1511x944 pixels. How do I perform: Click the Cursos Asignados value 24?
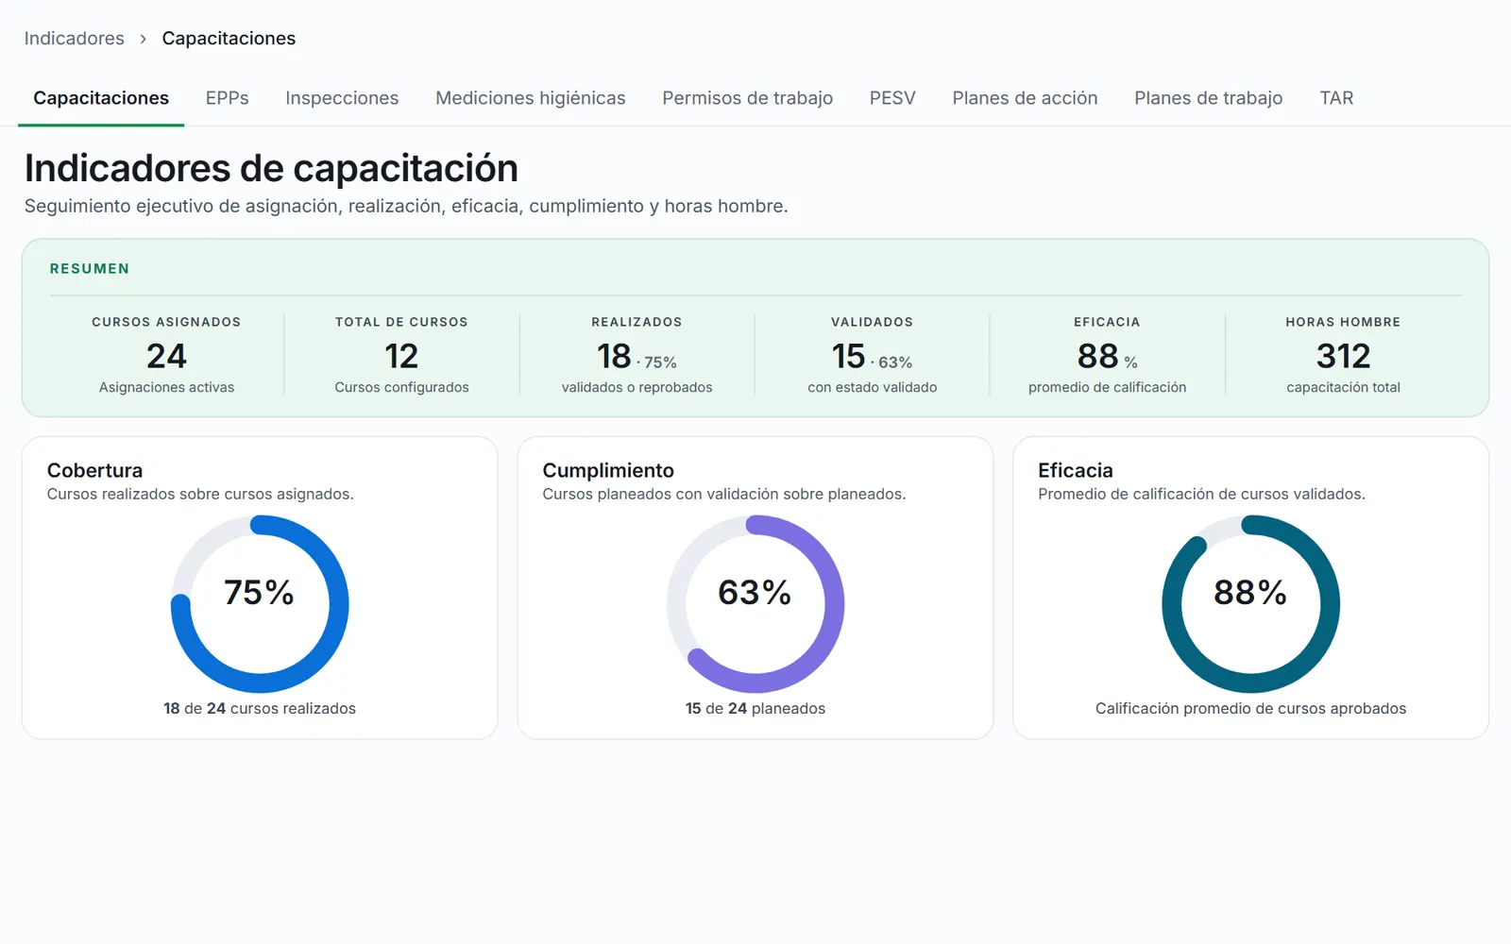pos(166,356)
